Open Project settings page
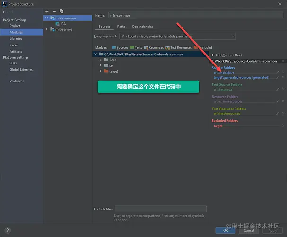287x237 pixels. (x=15, y=26)
